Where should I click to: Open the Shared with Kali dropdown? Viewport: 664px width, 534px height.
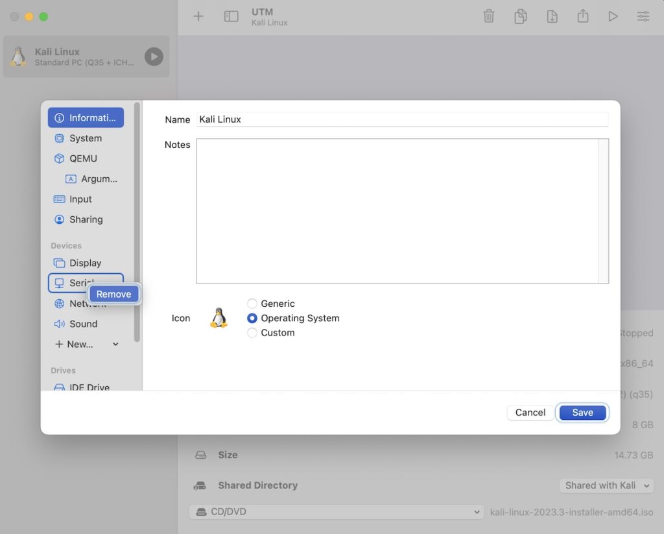tap(606, 485)
